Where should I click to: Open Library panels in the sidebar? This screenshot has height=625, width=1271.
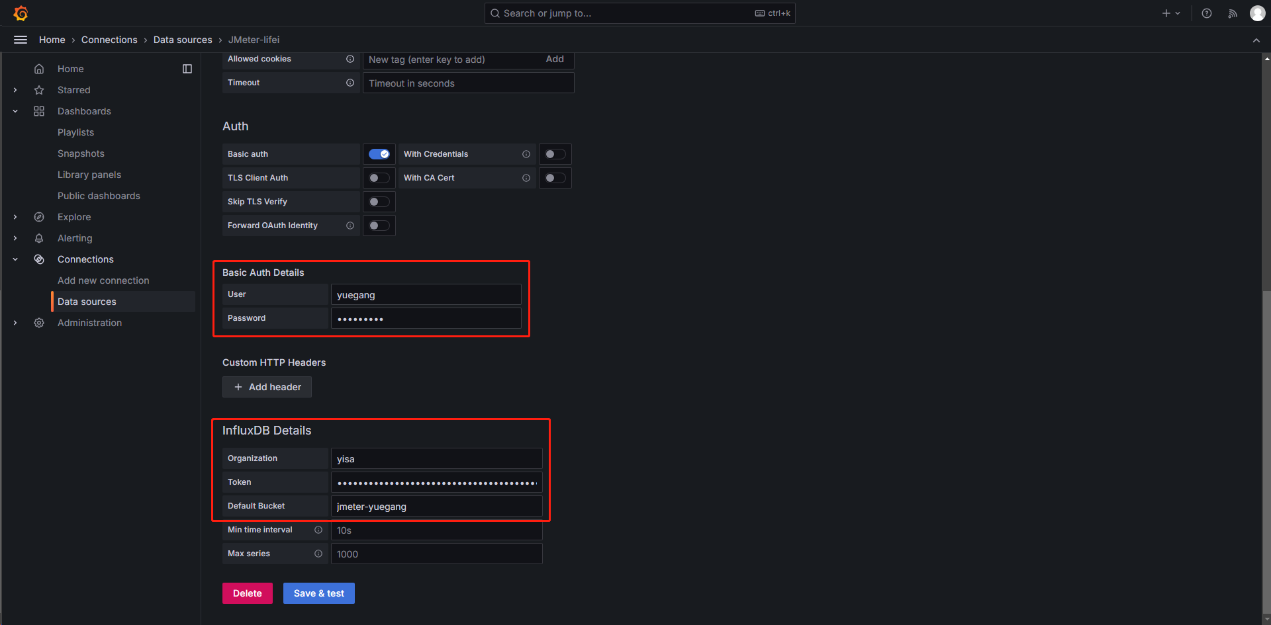click(89, 175)
